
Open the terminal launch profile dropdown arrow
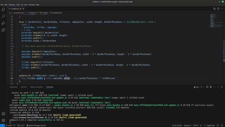(204, 87)
